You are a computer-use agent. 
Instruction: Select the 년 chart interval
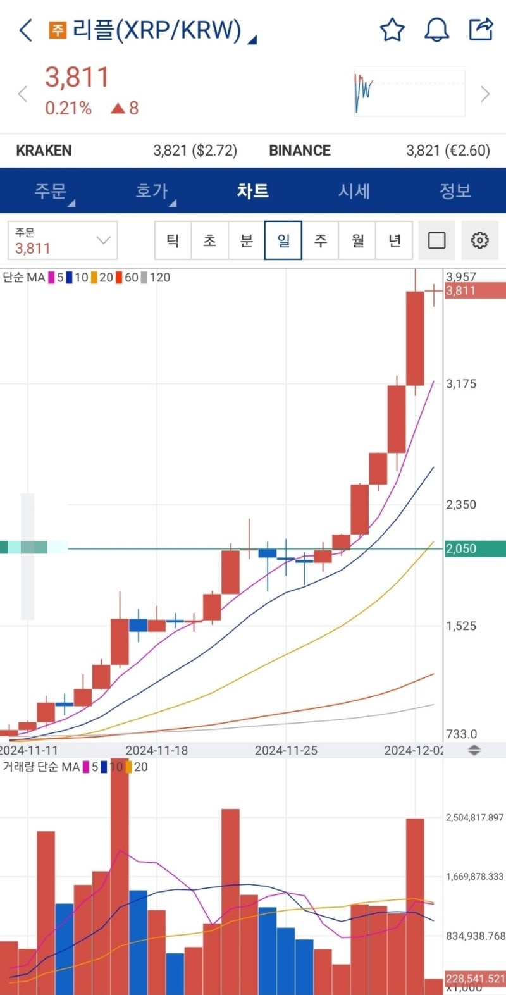tap(395, 240)
